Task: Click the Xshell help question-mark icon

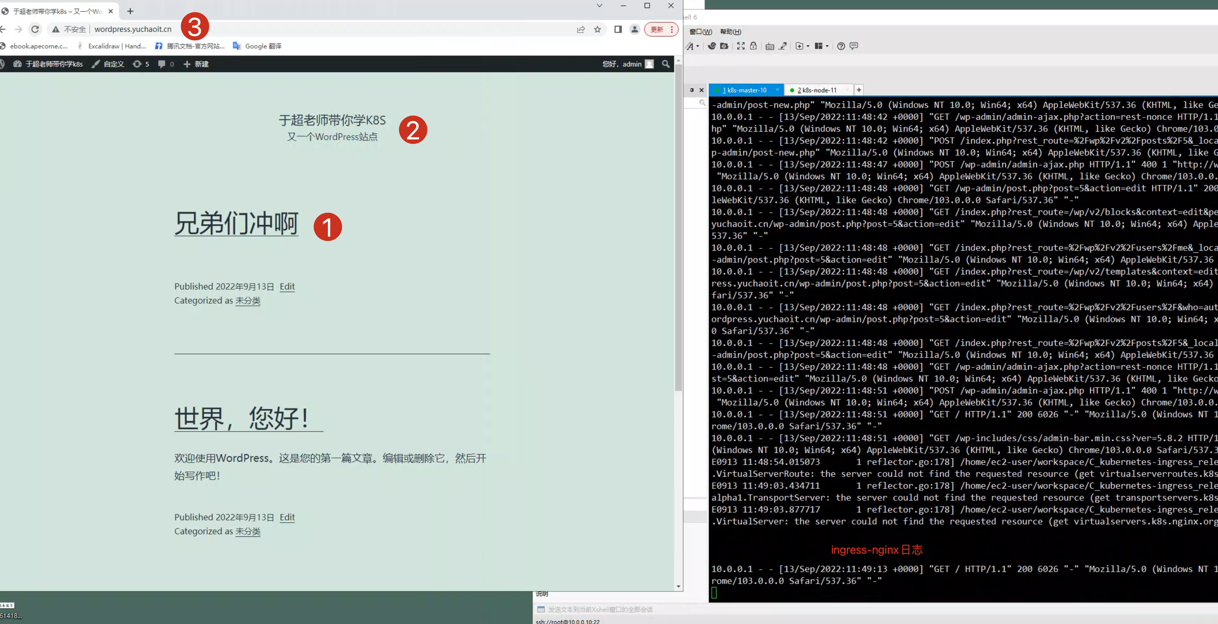Action: pos(841,46)
